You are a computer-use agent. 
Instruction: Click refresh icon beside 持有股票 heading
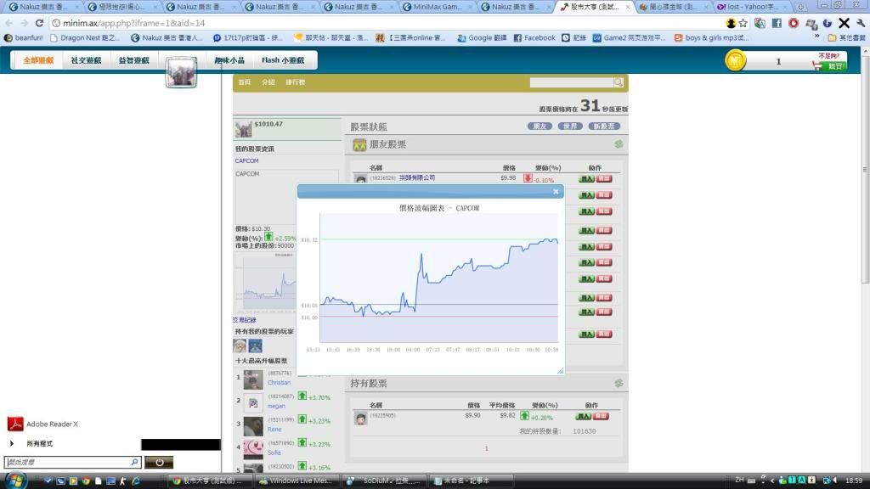(619, 384)
